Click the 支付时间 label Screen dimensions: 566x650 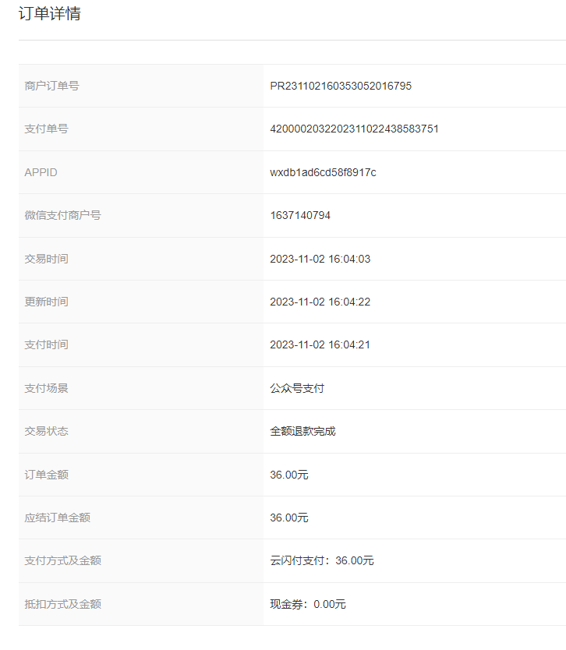47,345
